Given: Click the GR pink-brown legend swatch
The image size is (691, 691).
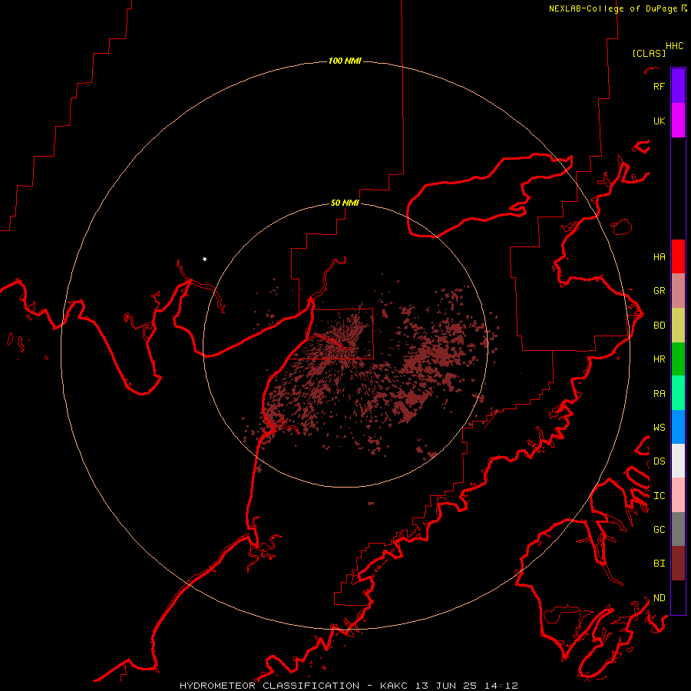Looking at the screenshot, I should click(678, 291).
